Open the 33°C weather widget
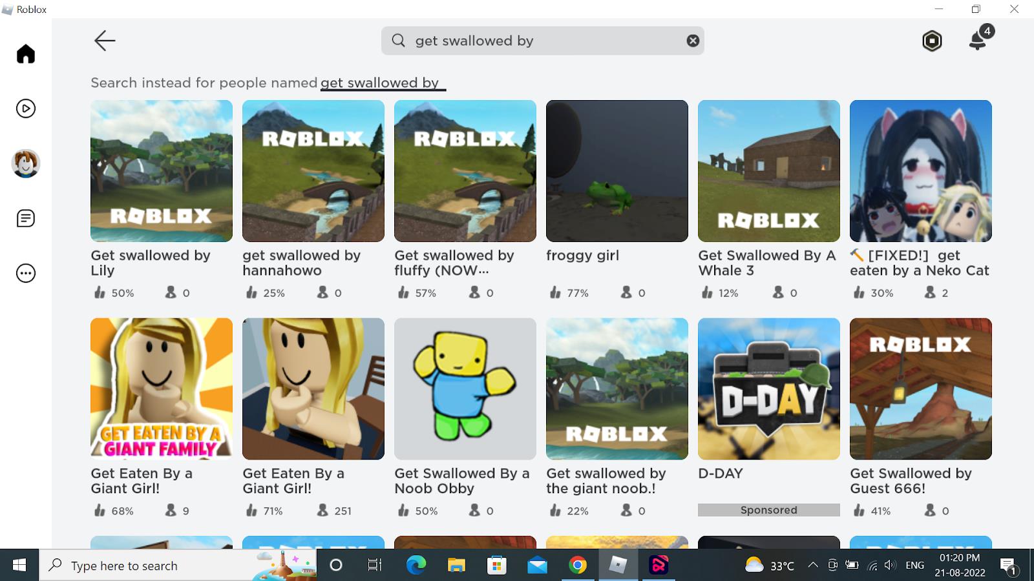Viewport: 1034px width, 581px height. (770, 566)
